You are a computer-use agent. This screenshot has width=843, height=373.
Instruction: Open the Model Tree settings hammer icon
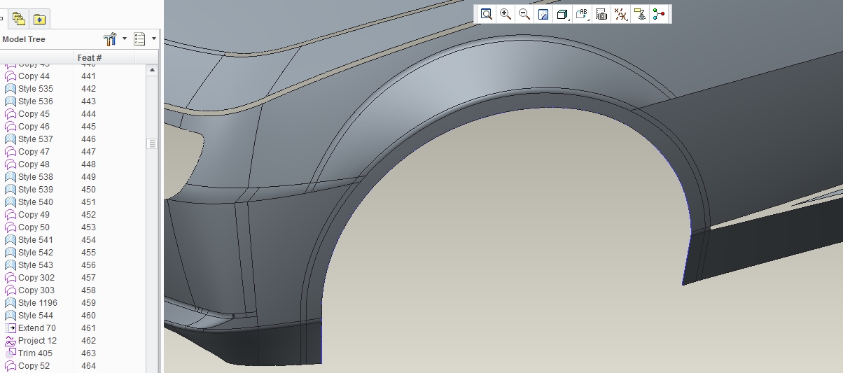[110, 39]
